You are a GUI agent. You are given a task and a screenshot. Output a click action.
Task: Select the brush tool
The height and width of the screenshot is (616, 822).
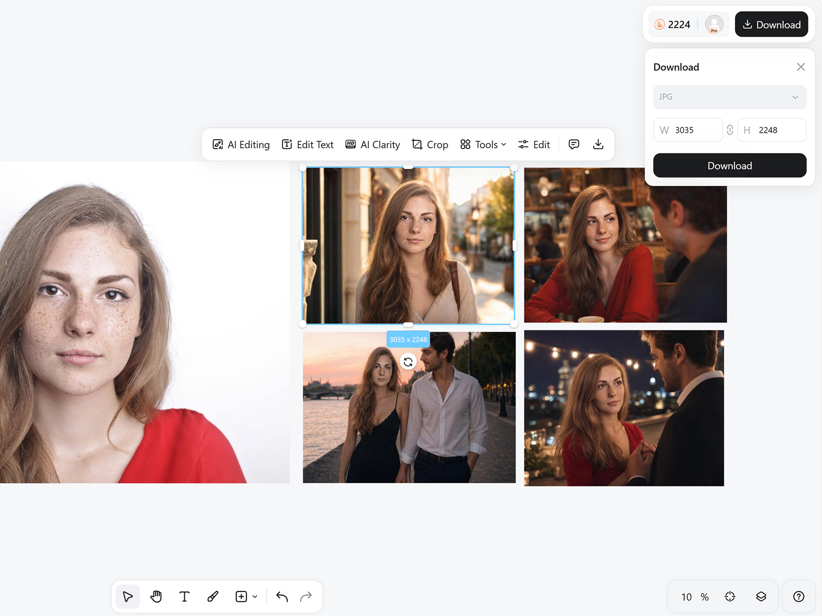click(213, 596)
